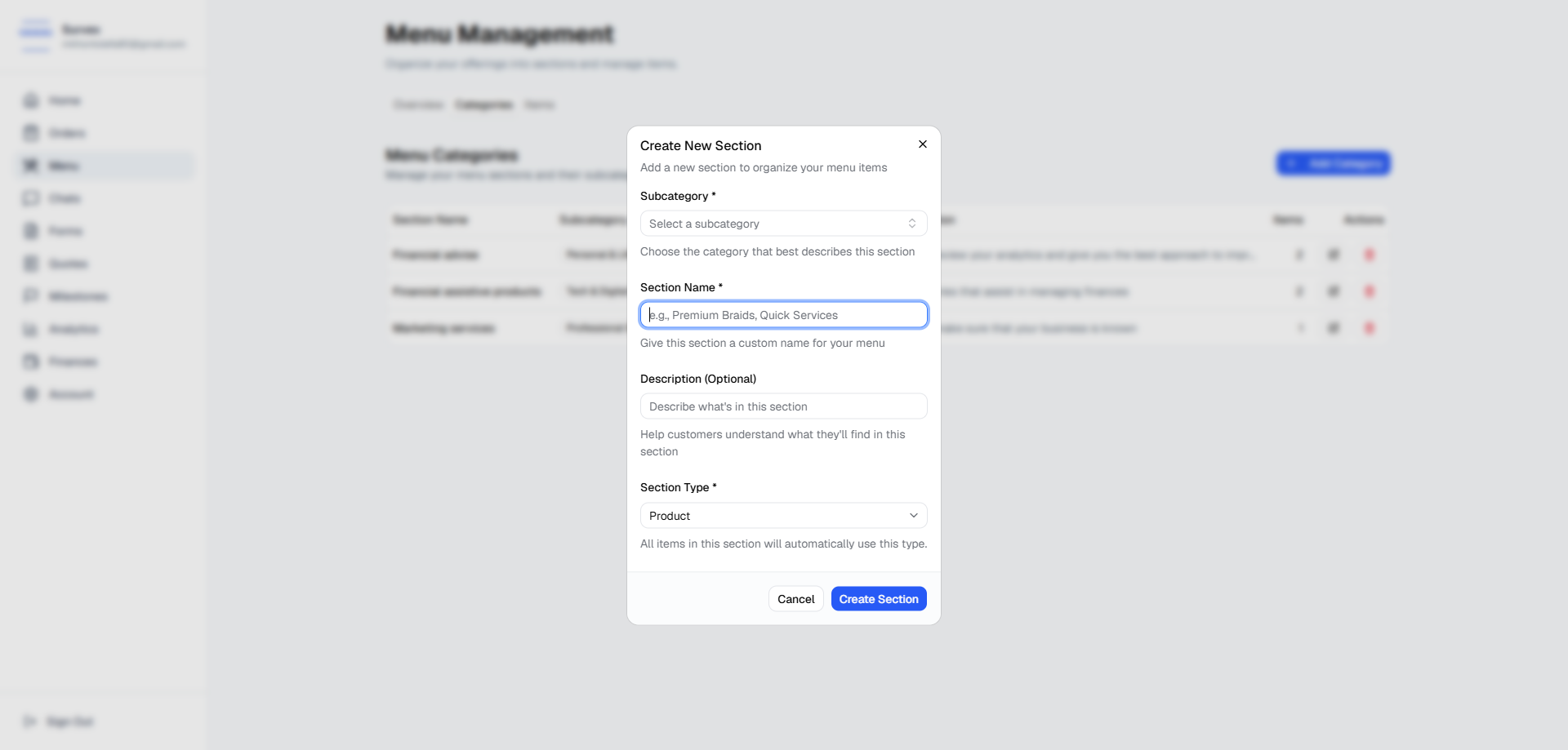Close the Create New Section dialog
The image size is (1568, 750).
tap(923, 144)
